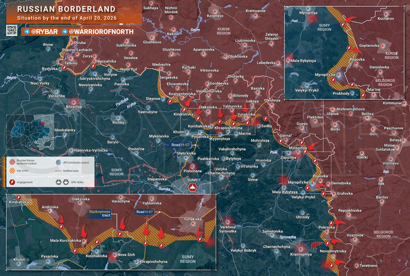Click the @RYBAR channel handle
This screenshot has width=410, height=276.
pyautogui.click(x=45, y=32)
